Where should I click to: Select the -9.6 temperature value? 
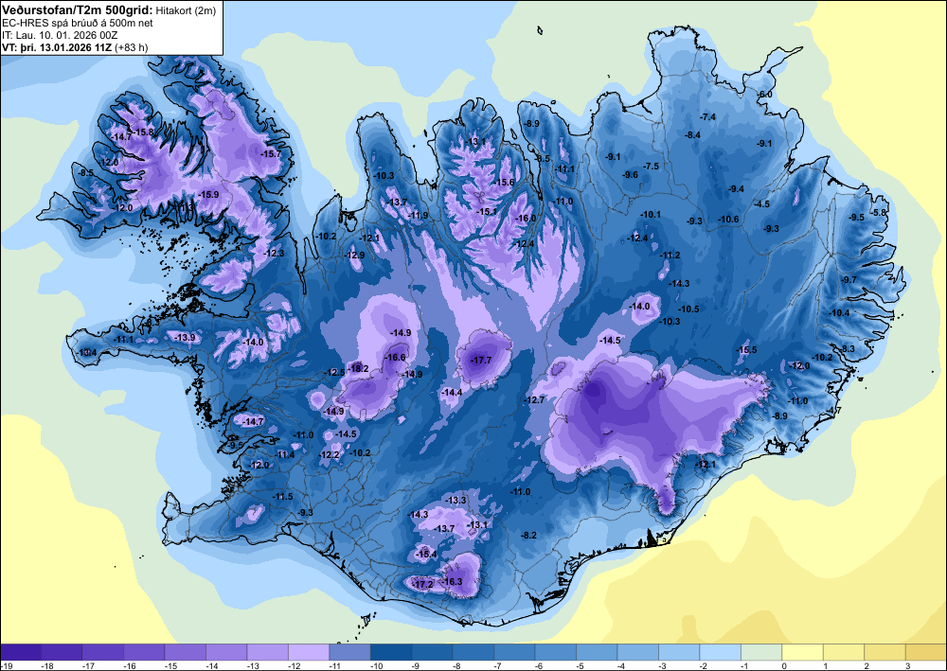pyautogui.click(x=630, y=174)
